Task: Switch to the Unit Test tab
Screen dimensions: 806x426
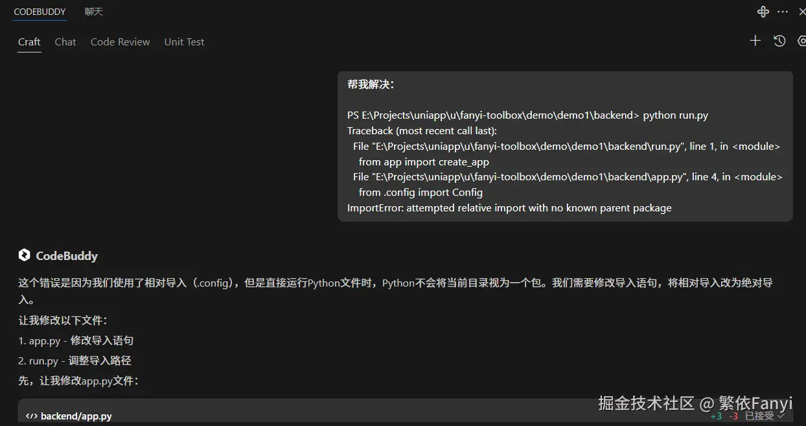Action: coord(184,42)
